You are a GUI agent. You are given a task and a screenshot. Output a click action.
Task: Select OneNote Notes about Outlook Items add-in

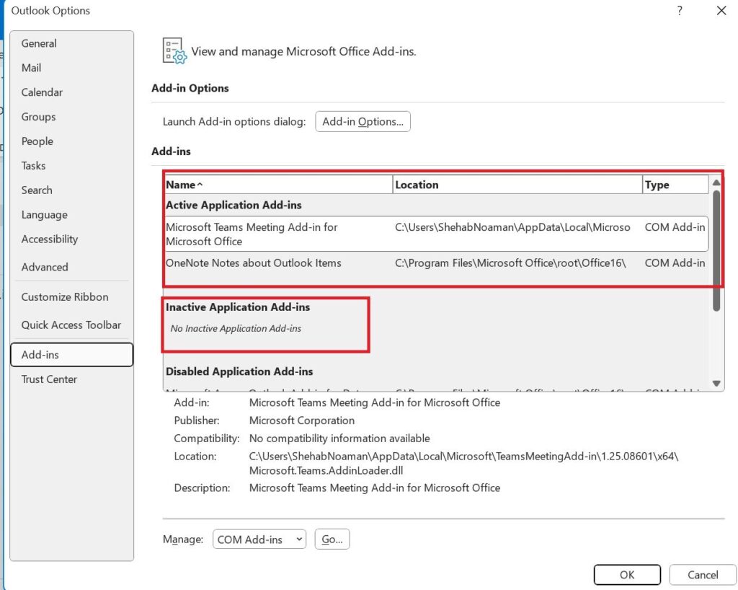254,263
